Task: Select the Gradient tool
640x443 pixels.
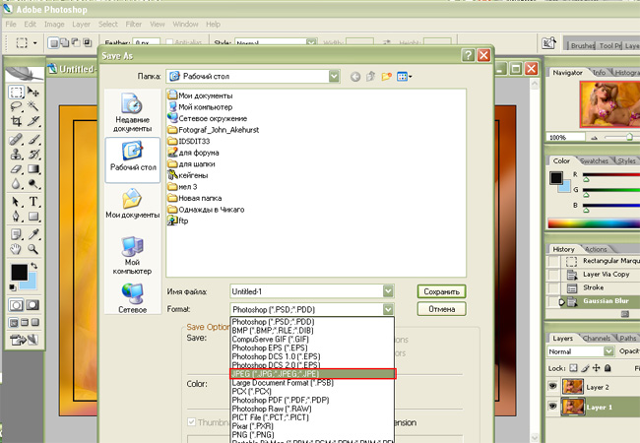Action: 33,169
